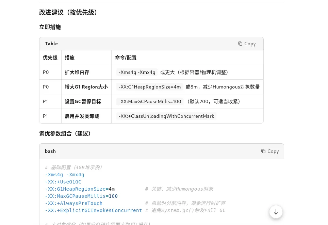Click the -XX:+AlwaysPreTouch code line
The height and width of the screenshot is (225, 328).
point(73,203)
